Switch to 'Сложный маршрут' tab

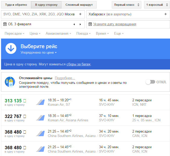79,5
